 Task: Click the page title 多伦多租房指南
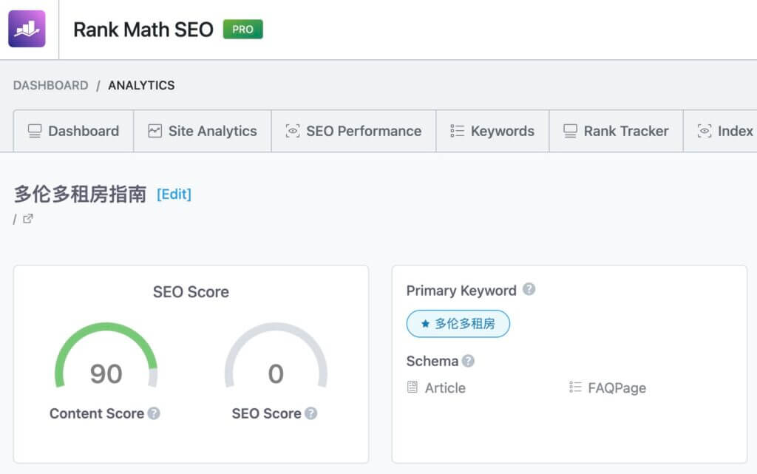(80, 194)
